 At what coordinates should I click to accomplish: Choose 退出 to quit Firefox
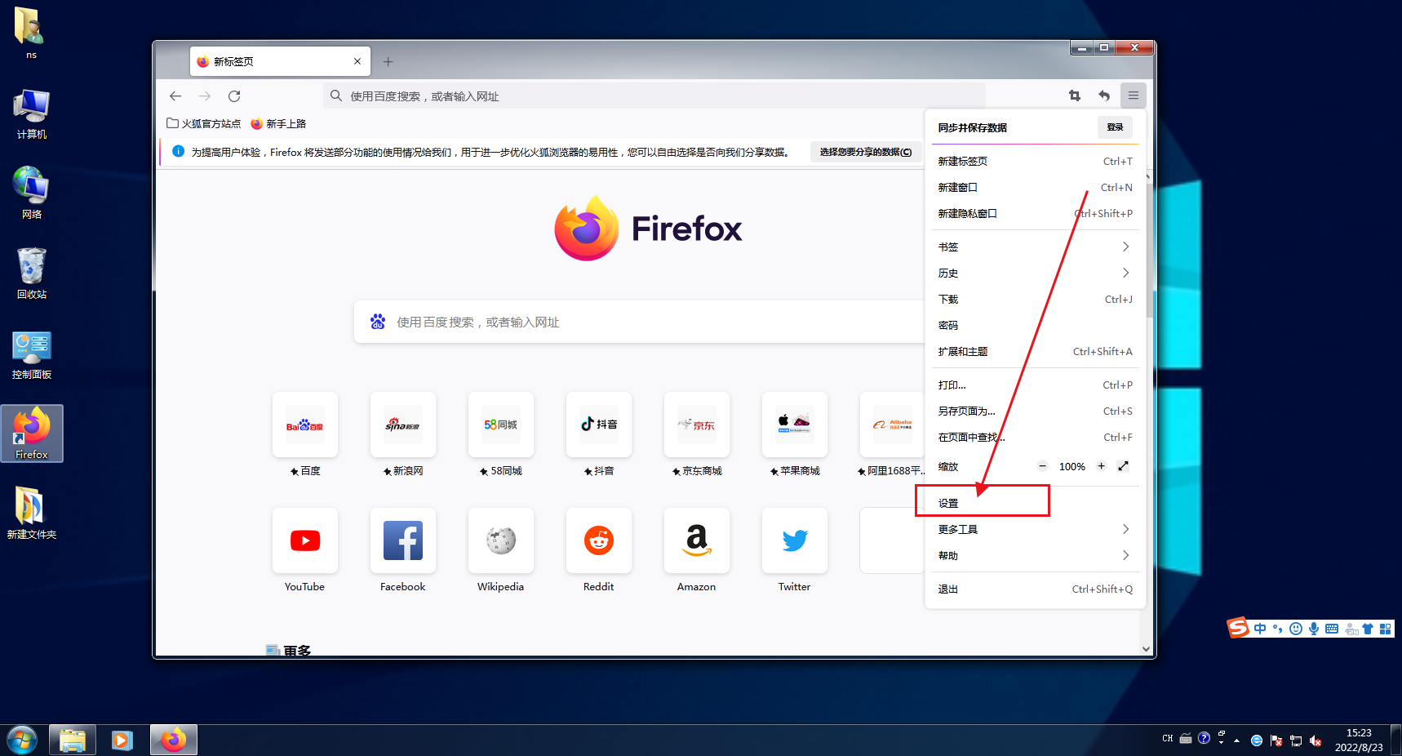pyautogui.click(x=1034, y=589)
